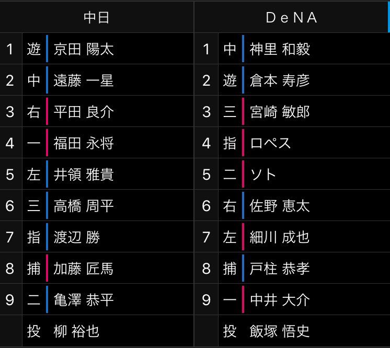Open player 京田 陽太
The image size is (390, 348).
[84, 49]
